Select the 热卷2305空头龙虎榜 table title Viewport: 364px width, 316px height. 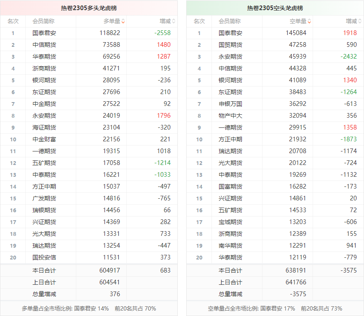pos(275,8)
